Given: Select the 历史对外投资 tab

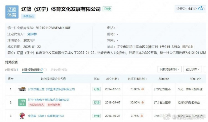Looking at the screenshot, I should 59,70.
